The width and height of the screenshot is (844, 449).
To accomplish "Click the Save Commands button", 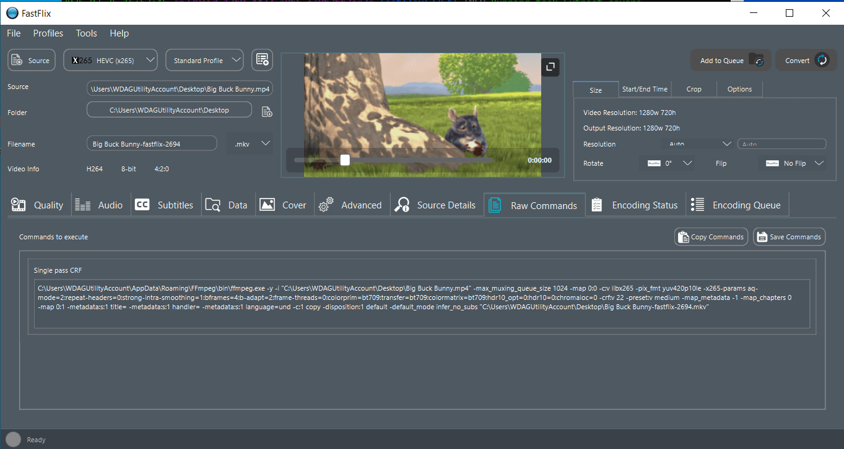I will [789, 237].
